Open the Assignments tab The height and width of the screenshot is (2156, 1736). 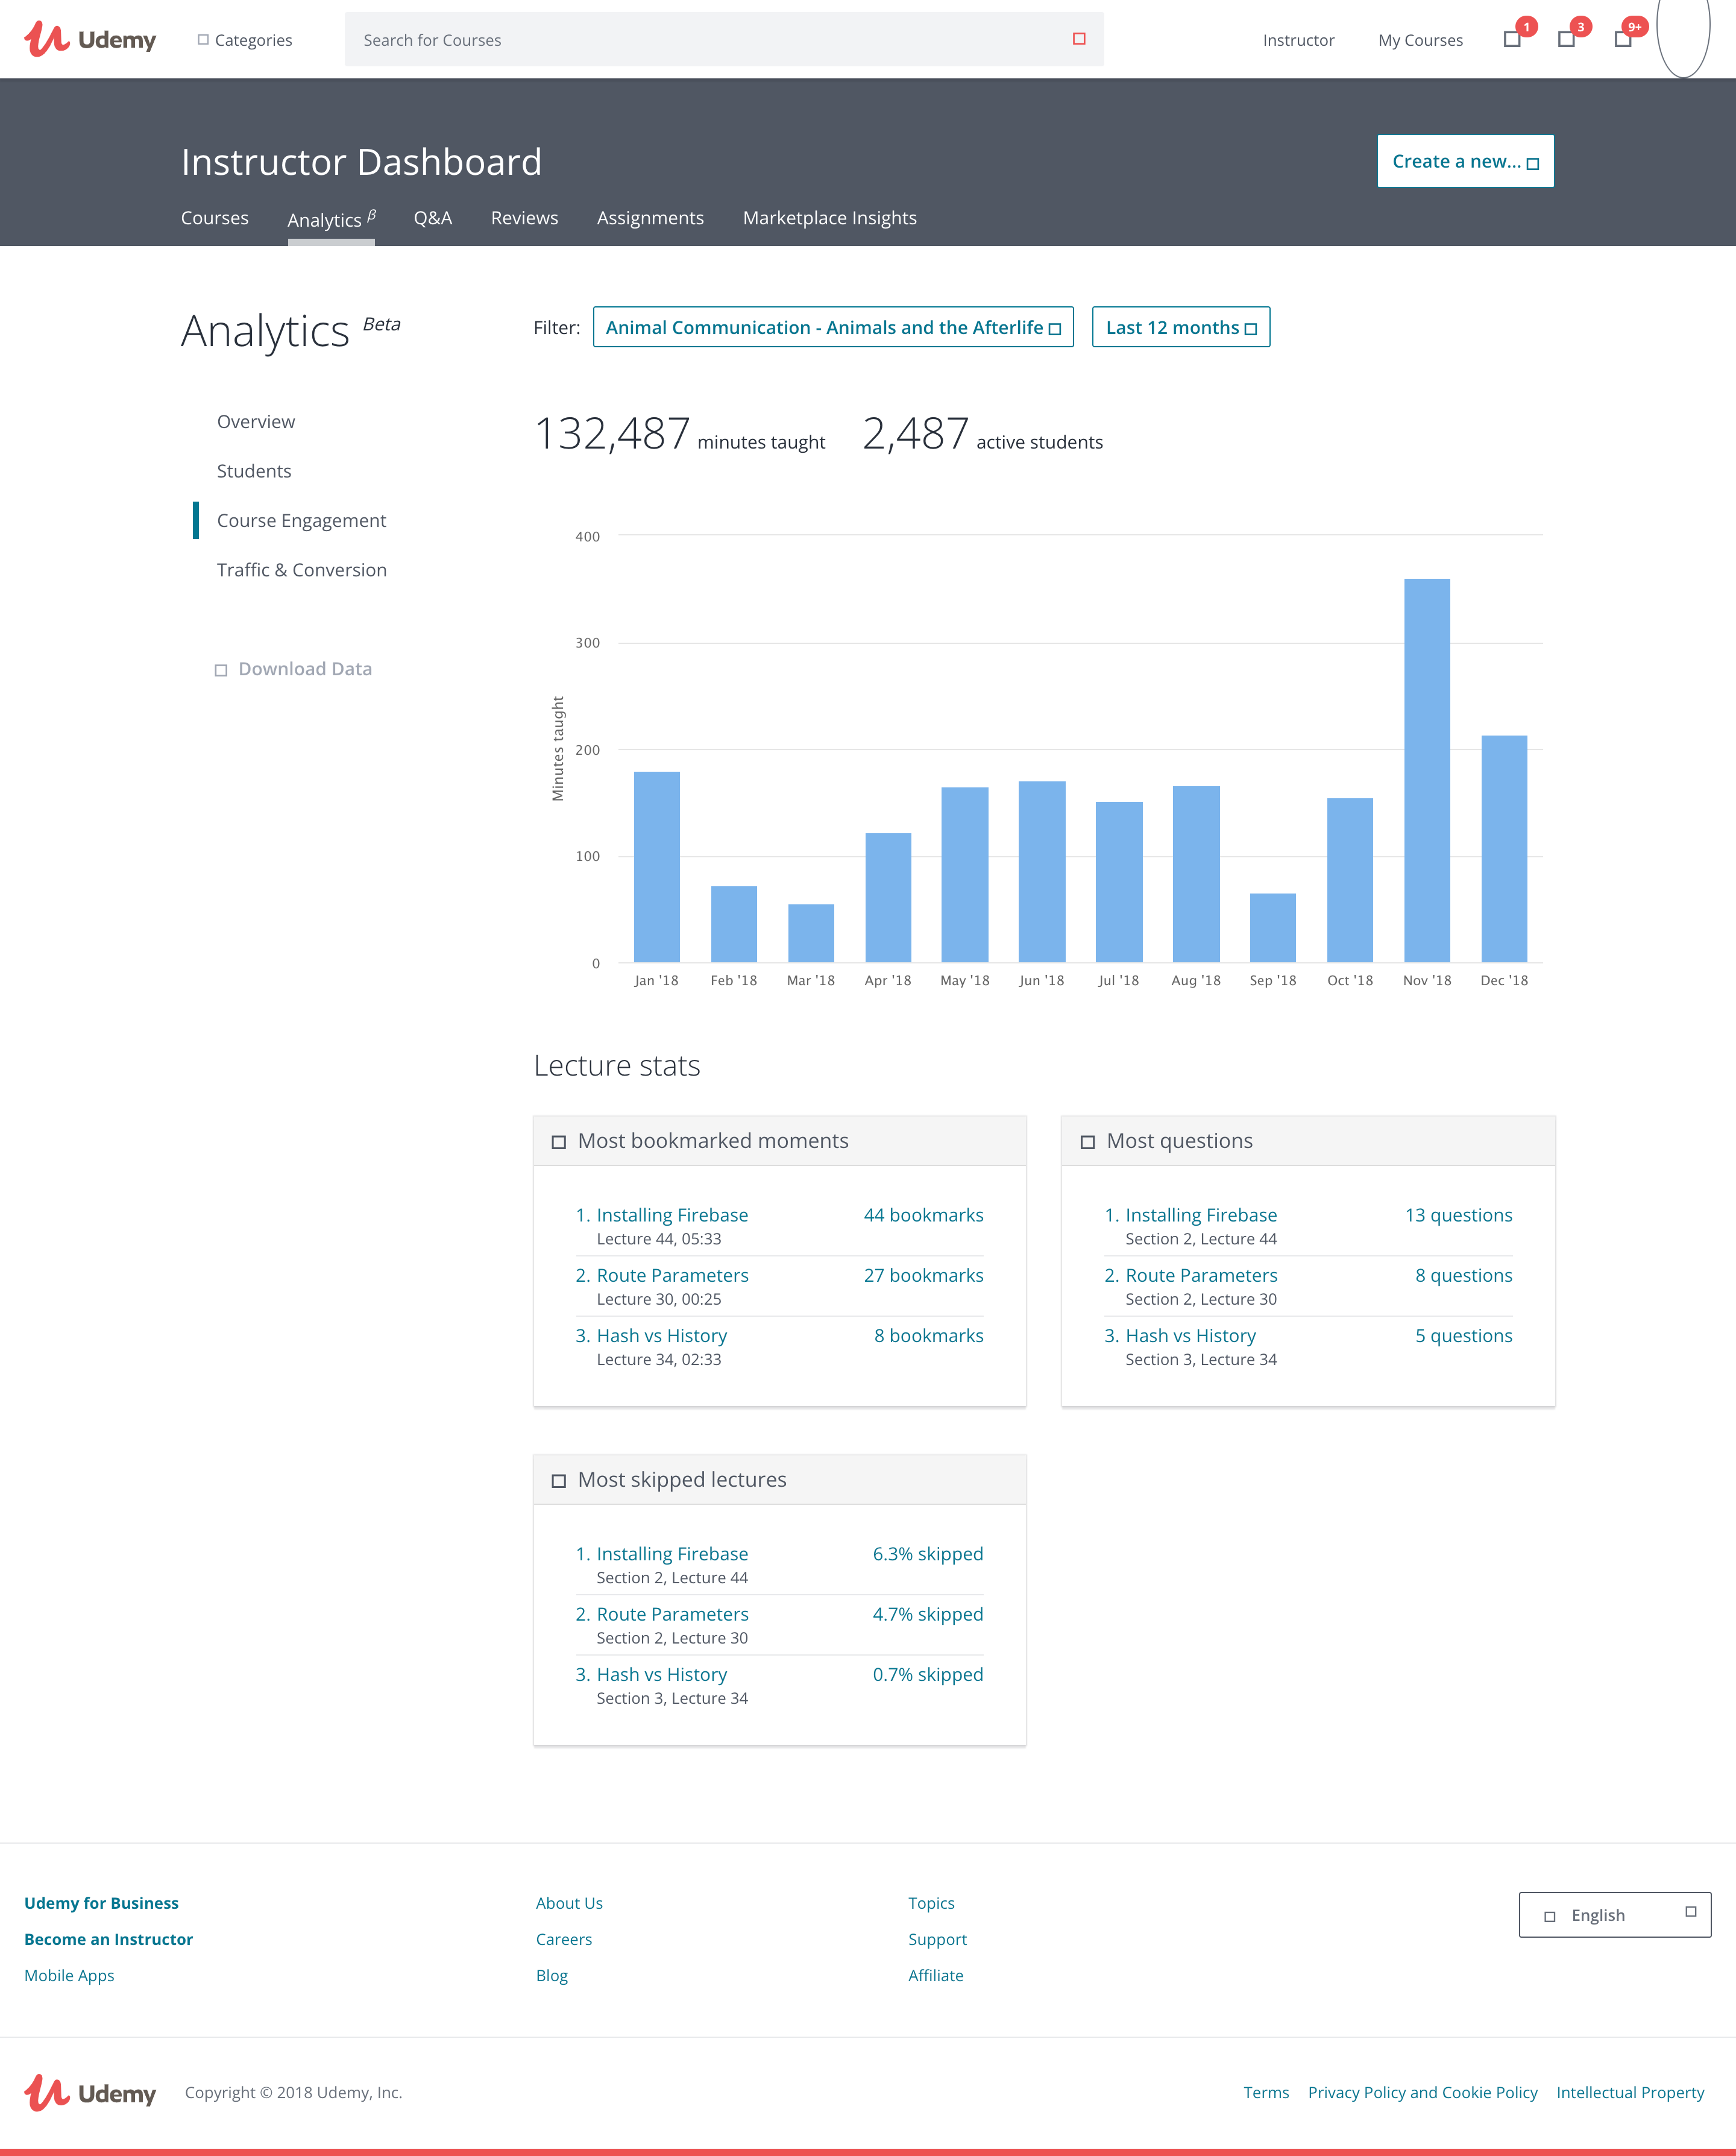point(650,218)
